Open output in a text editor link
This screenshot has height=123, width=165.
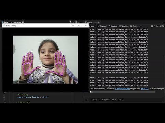pos(145,88)
